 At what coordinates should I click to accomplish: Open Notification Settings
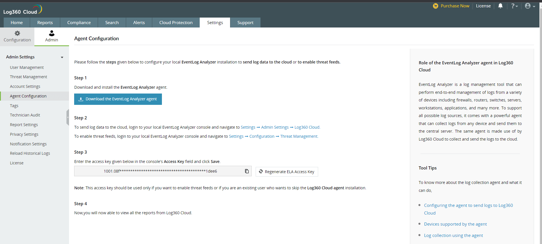[x=28, y=144]
